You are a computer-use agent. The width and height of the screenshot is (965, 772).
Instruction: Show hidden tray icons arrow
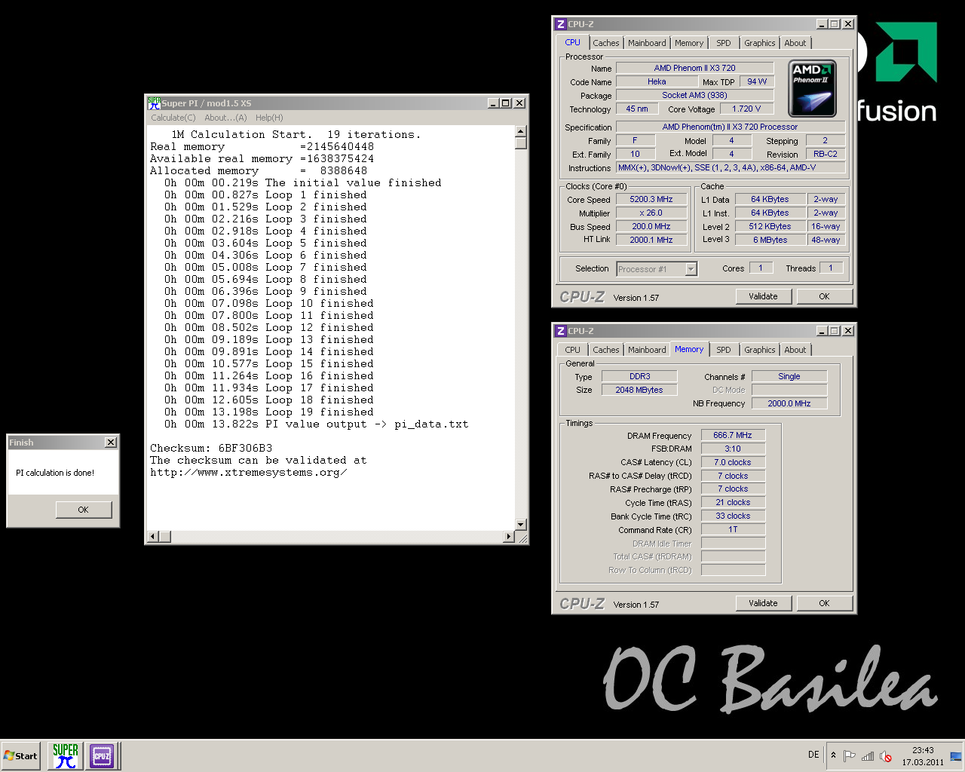(833, 755)
